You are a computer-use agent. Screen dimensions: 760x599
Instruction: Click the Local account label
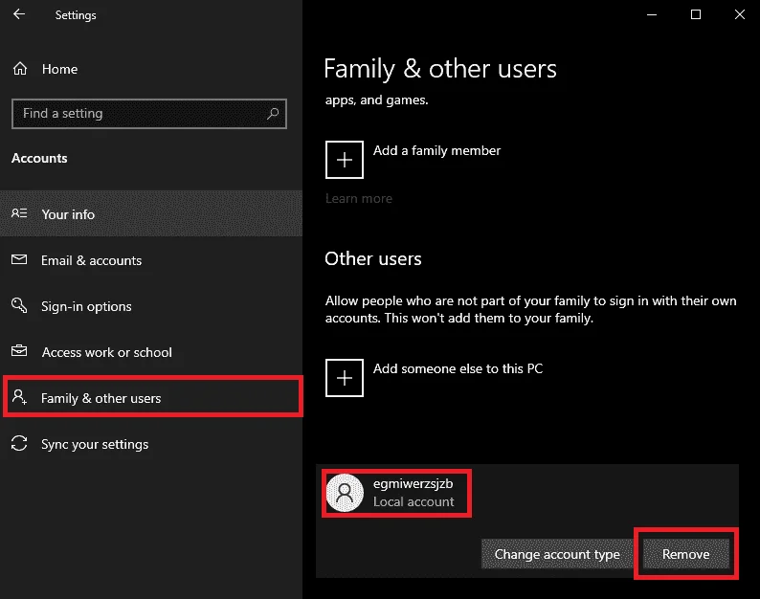414,501
